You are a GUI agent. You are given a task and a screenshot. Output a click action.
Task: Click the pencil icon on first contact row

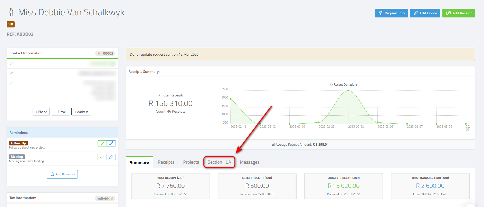pyautogui.click(x=12, y=63)
